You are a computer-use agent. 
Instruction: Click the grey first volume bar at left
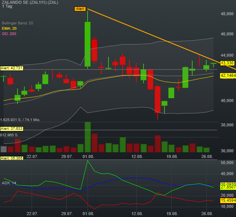[x=3, y=149]
